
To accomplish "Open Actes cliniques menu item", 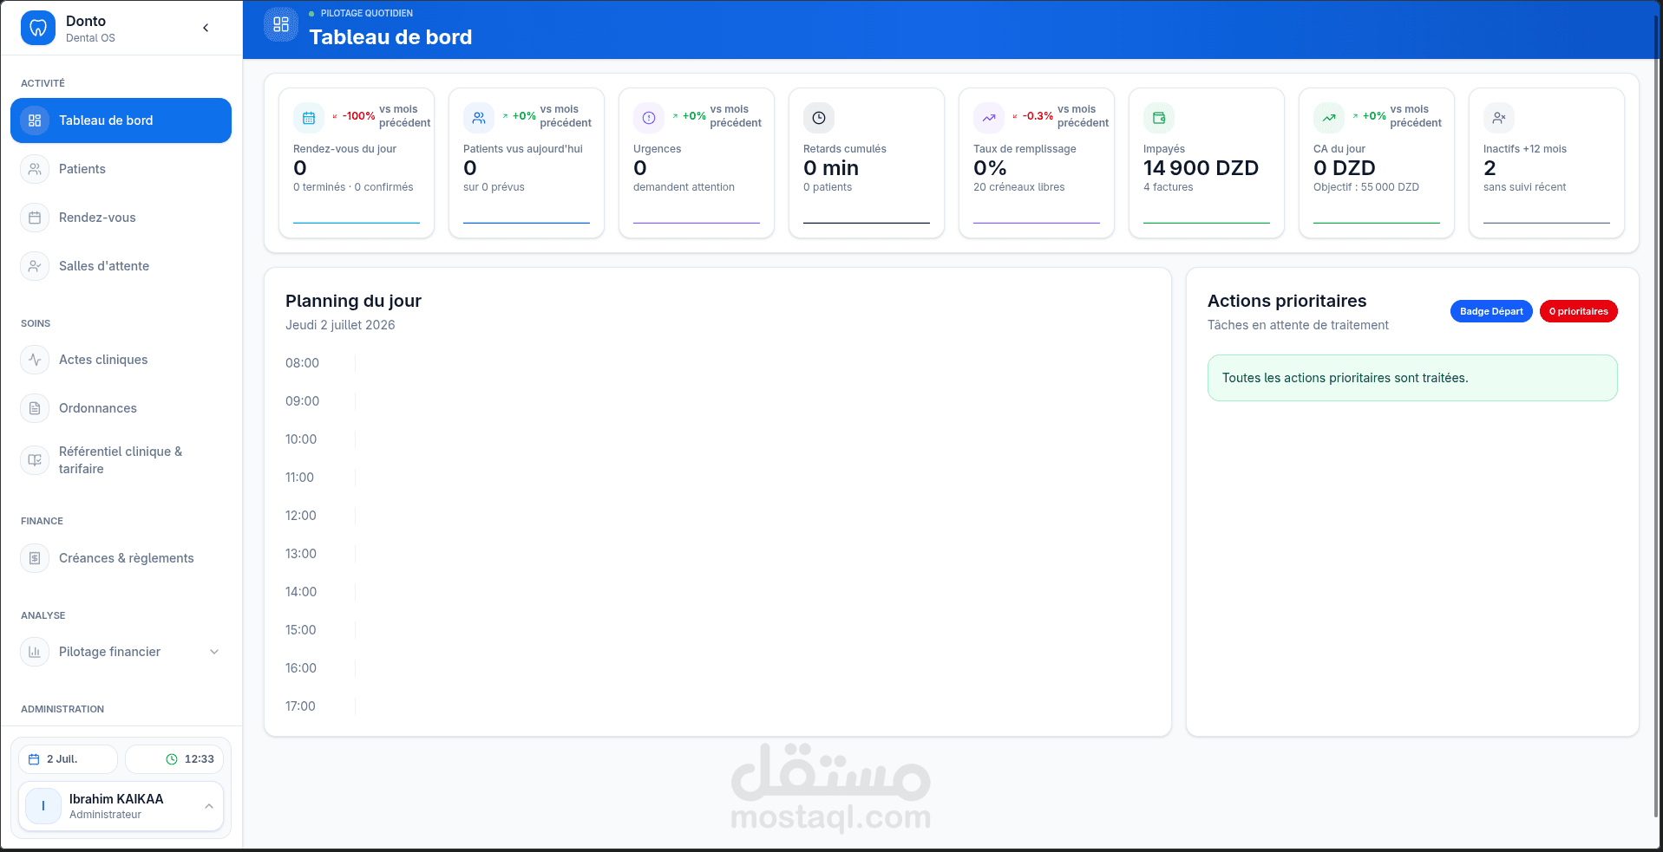I will 121,360.
